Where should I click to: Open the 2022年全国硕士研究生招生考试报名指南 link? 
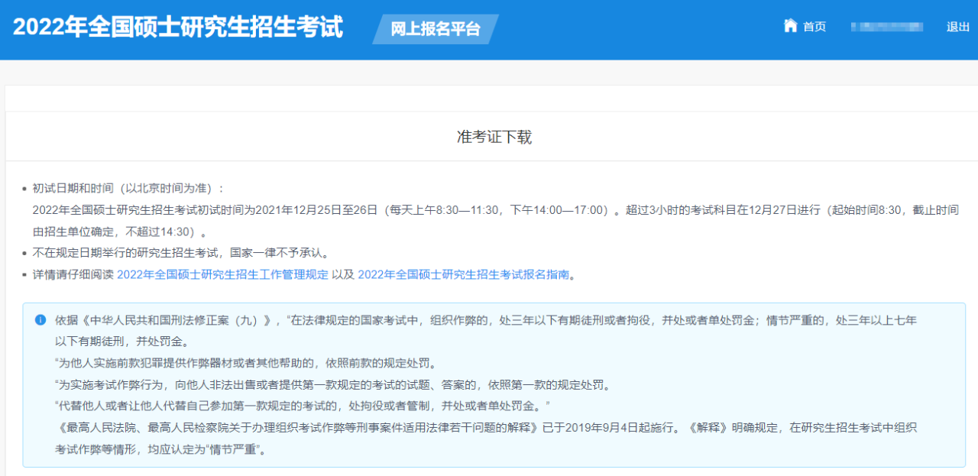pyautogui.click(x=464, y=275)
